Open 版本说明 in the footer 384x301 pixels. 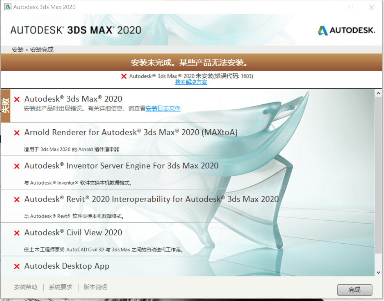coord(95,287)
